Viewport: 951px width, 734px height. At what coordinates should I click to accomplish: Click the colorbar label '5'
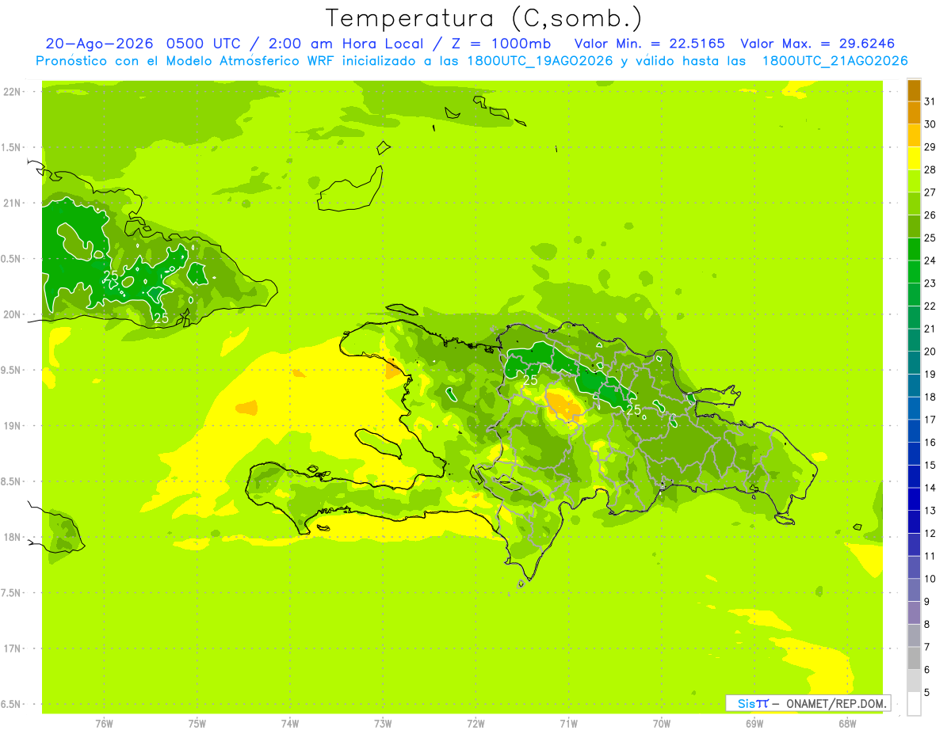[x=927, y=693]
